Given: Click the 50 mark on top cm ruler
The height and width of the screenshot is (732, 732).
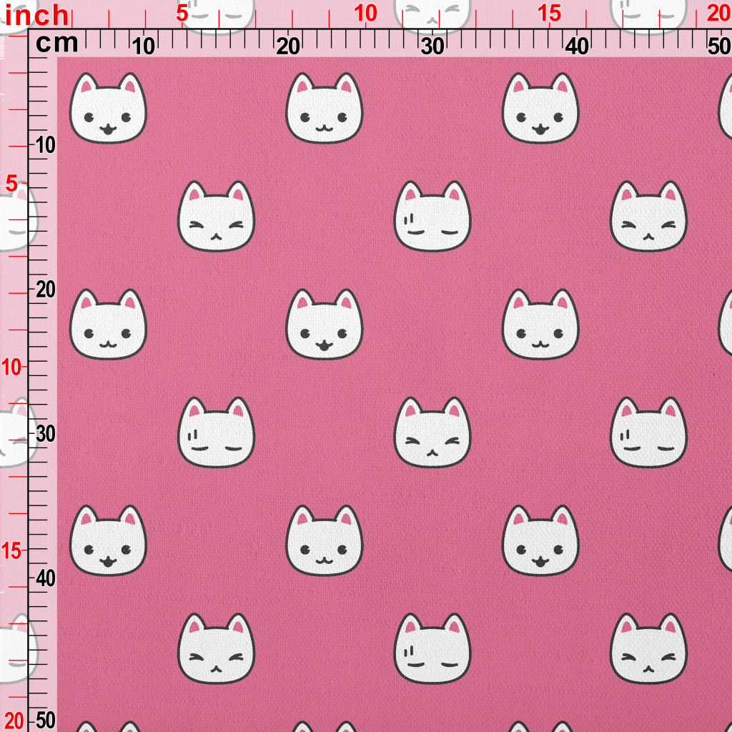Looking at the screenshot, I should coord(718,46).
